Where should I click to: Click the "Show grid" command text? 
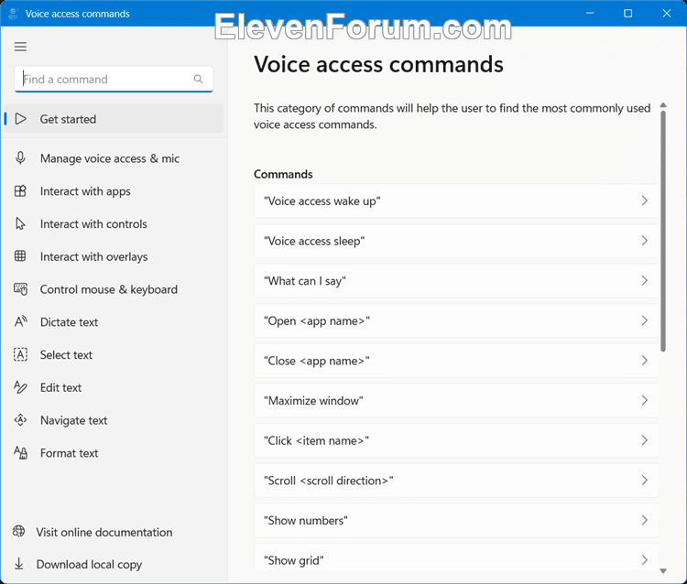(293, 560)
